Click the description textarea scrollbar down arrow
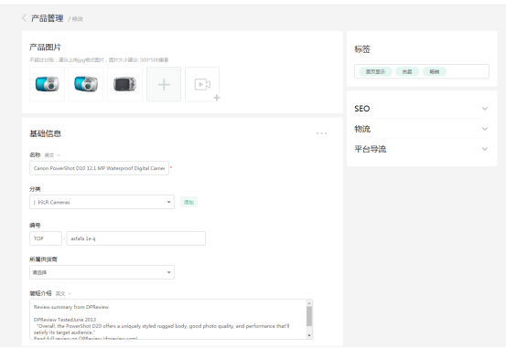Screen dimensions: 506x348 tap(309, 335)
